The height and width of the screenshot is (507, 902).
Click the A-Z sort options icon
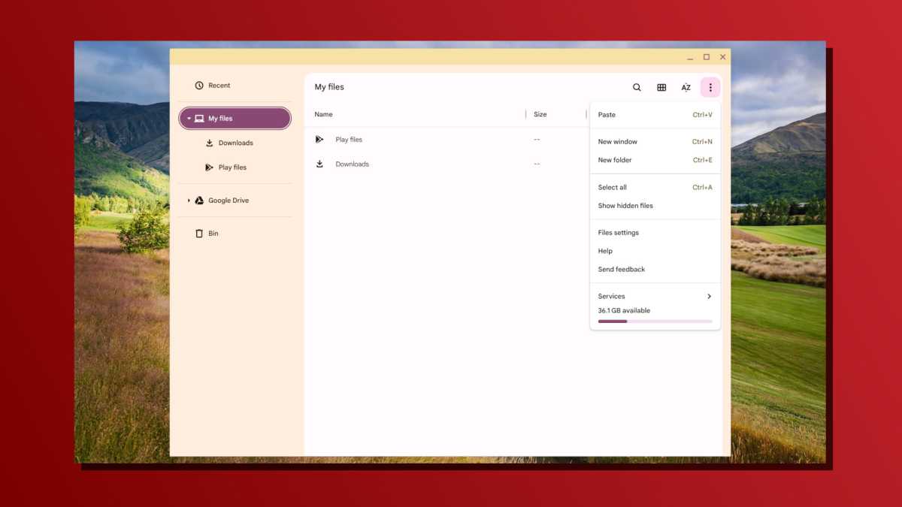(686, 87)
